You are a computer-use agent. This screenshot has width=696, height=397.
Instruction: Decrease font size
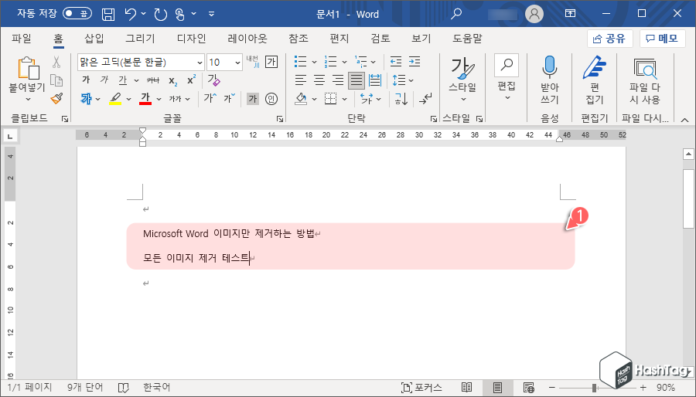[x=230, y=98]
